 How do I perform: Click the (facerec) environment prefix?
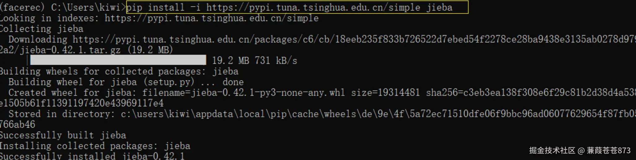click(x=22, y=7)
